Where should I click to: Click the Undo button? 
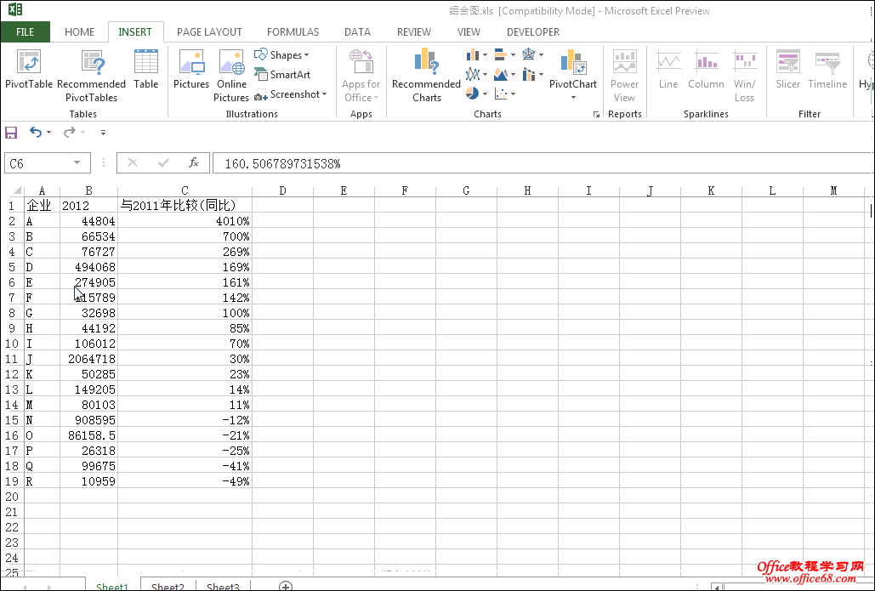pos(34,133)
